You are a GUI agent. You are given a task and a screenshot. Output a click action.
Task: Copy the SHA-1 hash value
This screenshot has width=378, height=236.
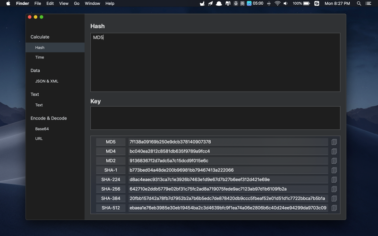(334, 170)
